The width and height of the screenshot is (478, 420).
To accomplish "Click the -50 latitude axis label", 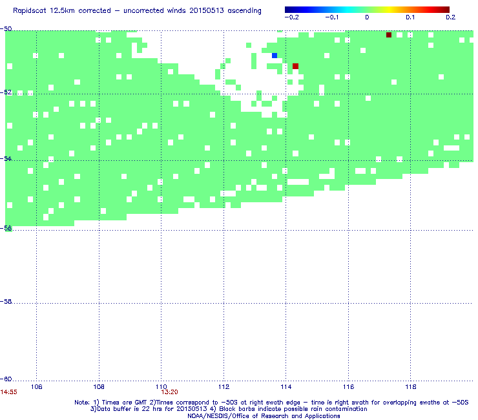I will pos(6,29).
